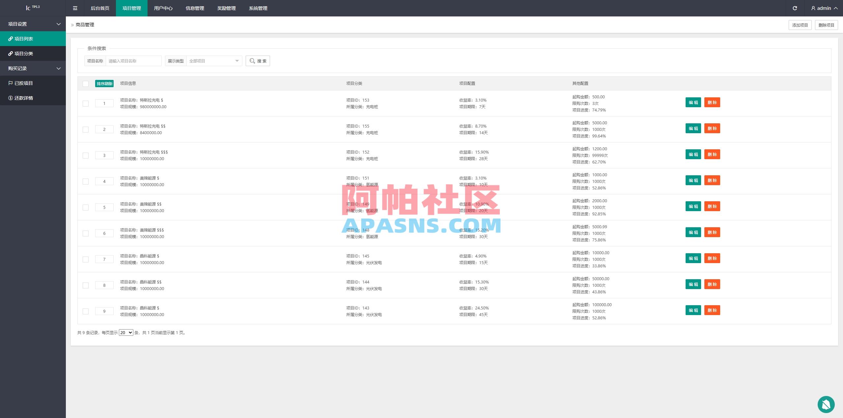Open the admin account dropdown menu
Image resolution: width=843 pixels, height=418 pixels.
[x=825, y=8]
